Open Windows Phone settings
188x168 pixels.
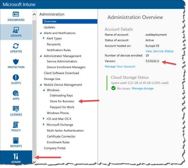(58, 113)
